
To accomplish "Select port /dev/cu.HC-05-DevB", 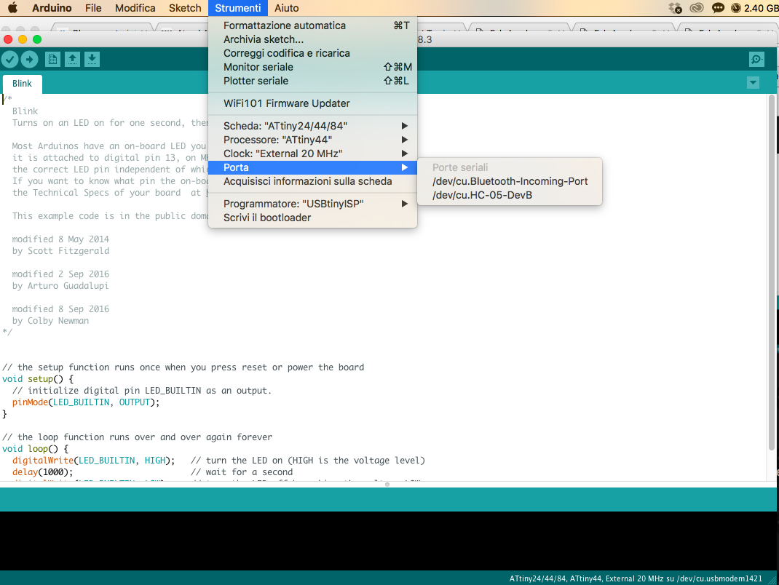I will tap(510, 195).
